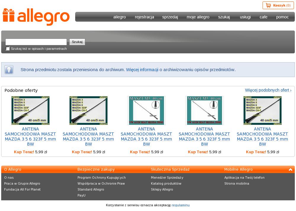Open Więcej podobnych ofert link
The height and width of the screenshot is (211, 296).
(268, 90)
